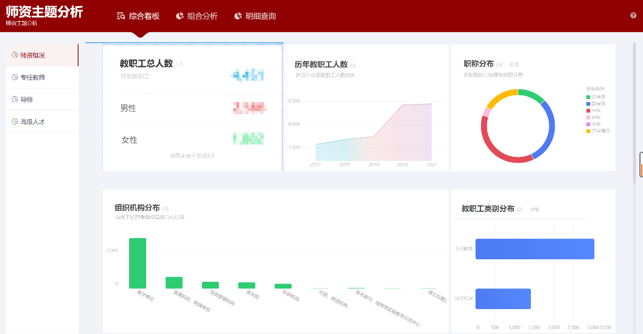Screen dimensions: 643x334
Task: Open the 全部 filter on 教职工类别分布
Action: coord(535,210)
